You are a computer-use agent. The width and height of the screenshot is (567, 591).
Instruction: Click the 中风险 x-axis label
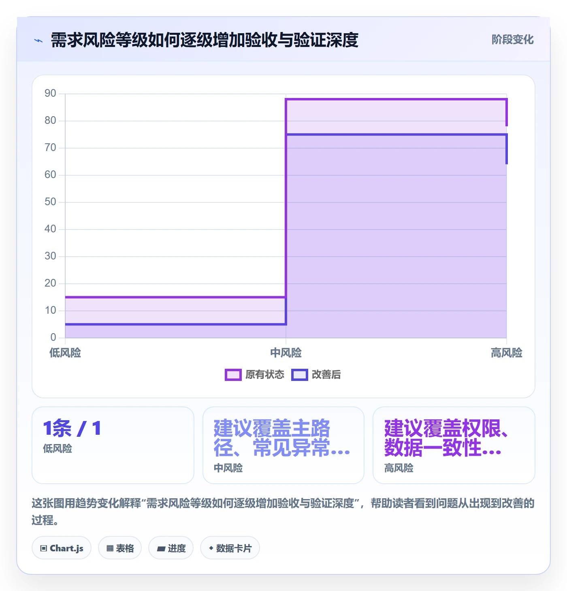click(286, 353)
